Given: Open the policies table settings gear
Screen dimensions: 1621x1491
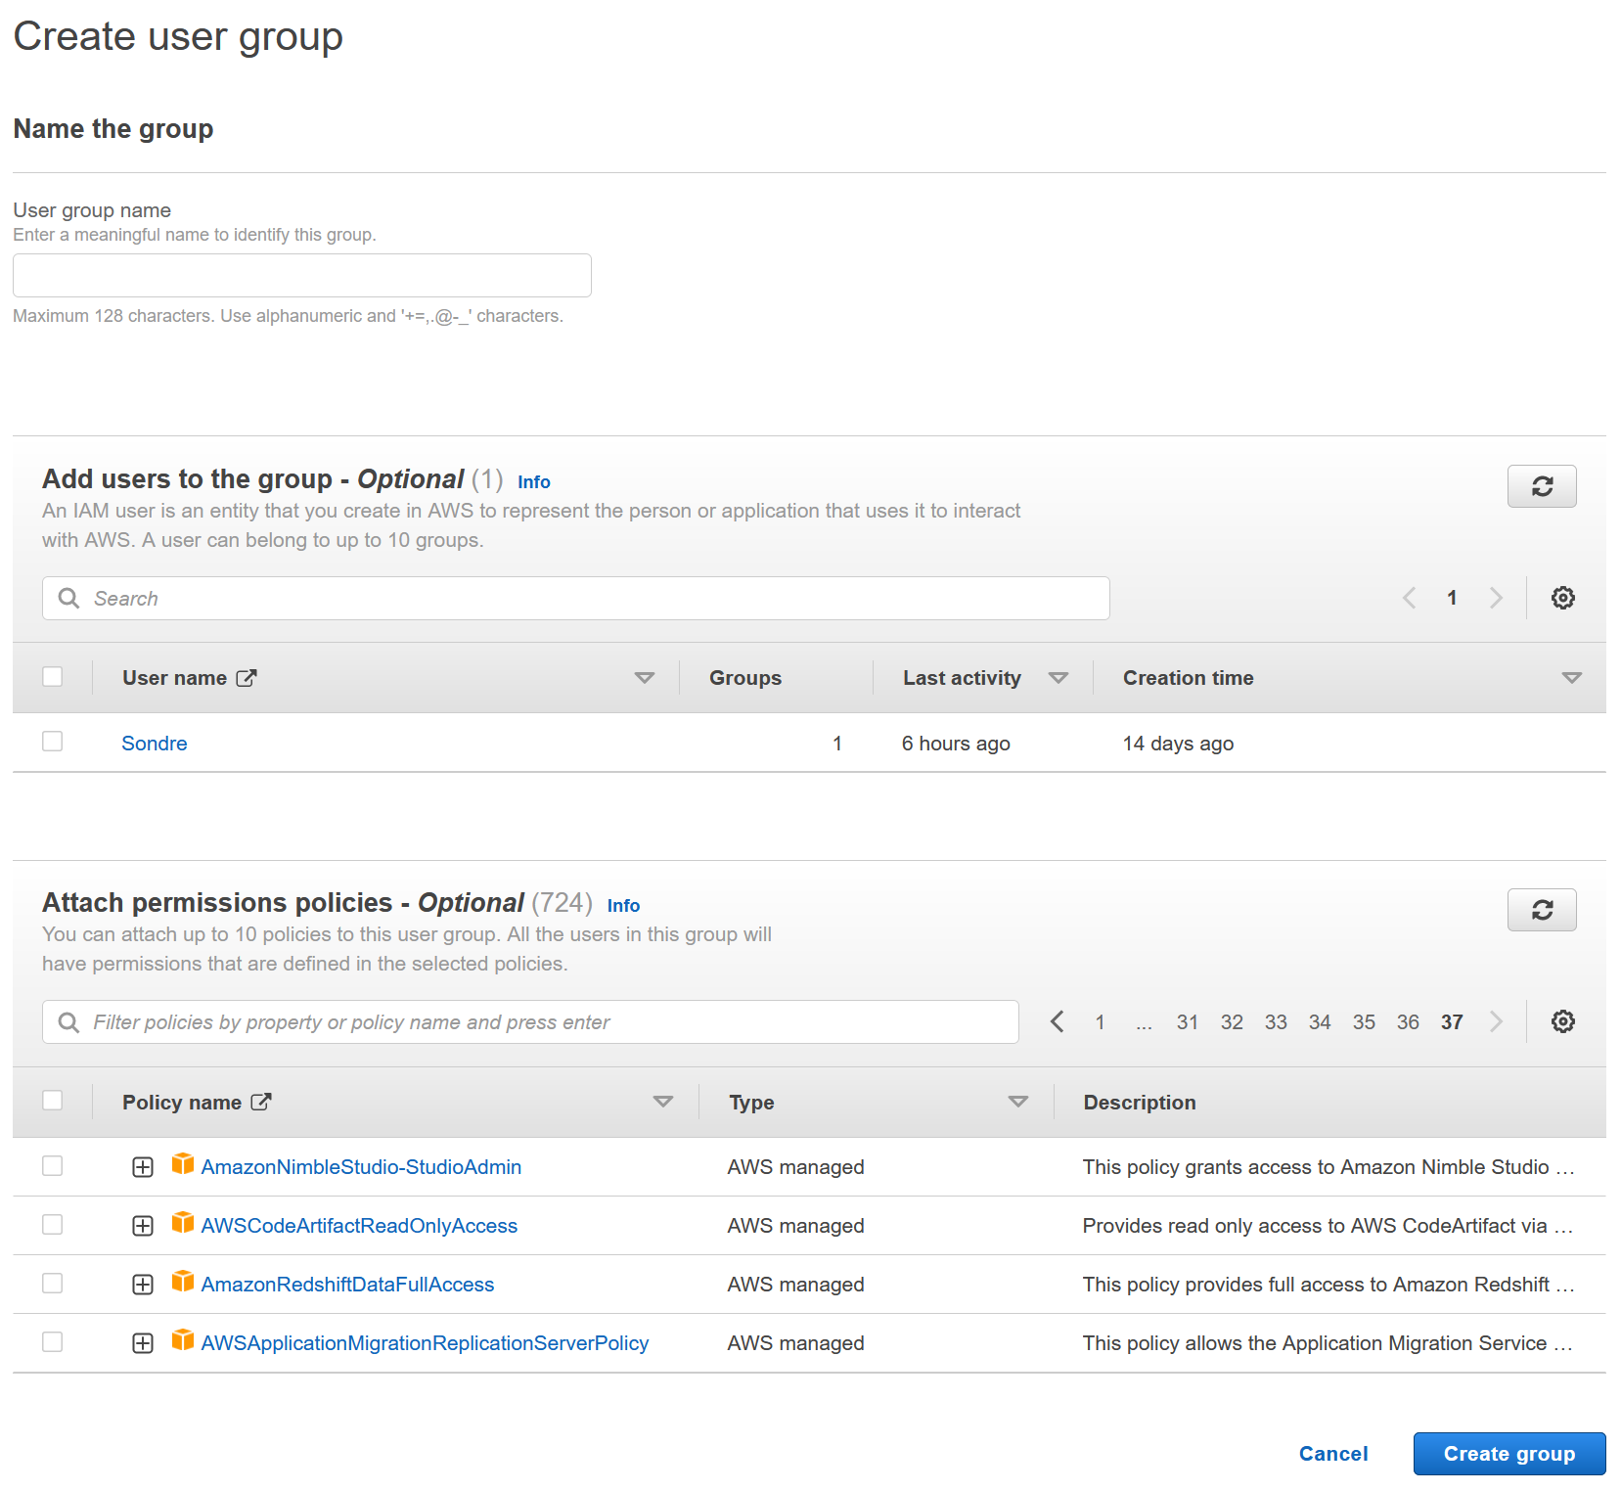Looking at the screenshot, I should [x=1562, y=1021].
